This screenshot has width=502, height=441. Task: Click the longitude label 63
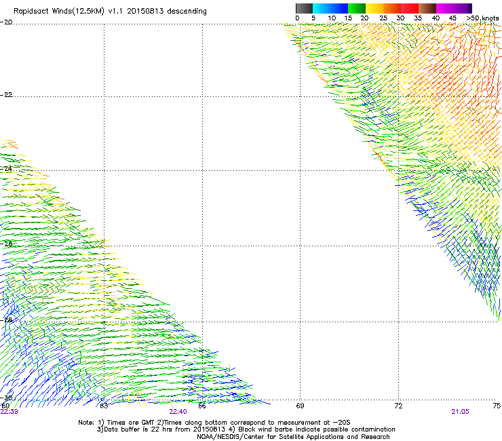click(104, 406)
